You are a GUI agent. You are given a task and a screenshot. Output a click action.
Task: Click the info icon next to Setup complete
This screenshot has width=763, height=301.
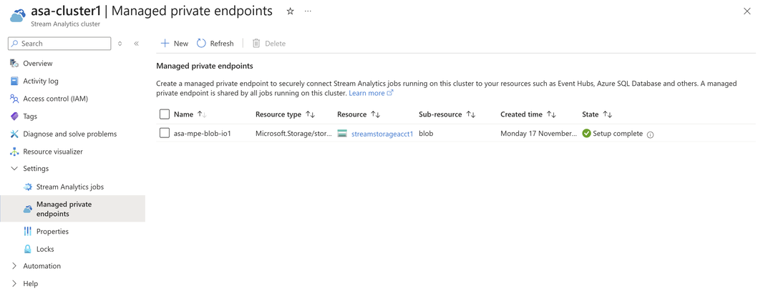pyautogui.click(x=650, y=134)
